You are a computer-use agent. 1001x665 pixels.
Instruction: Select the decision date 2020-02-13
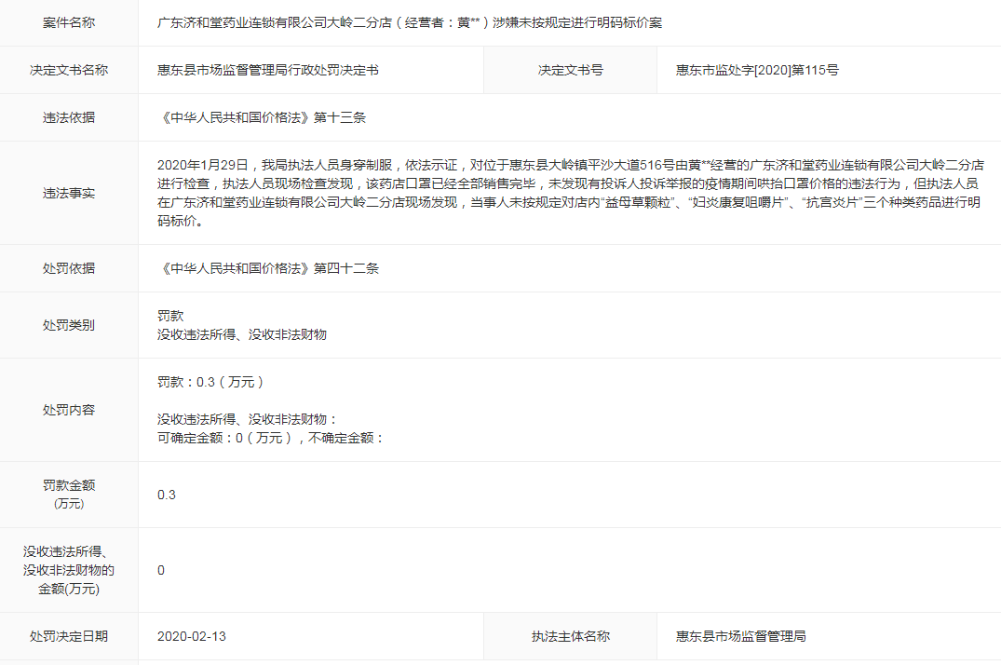click(x=192, y=636)
